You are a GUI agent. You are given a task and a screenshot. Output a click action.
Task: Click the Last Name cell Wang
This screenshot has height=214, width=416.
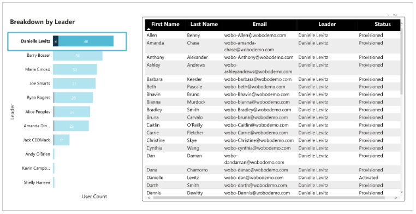(193, 148)
